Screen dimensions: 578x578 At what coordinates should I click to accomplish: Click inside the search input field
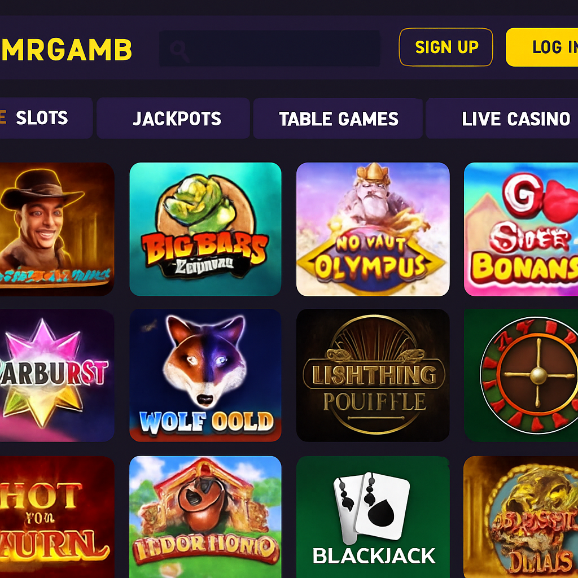pyautogui.click(x=269, y=49)
